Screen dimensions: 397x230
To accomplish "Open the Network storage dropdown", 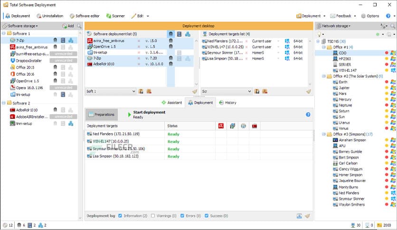I will click(333, 26).
